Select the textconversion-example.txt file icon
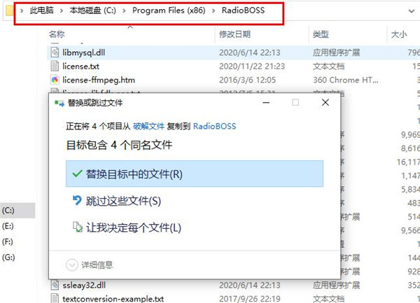The width and height of the screenshot is (420, 303). (x=55, y=298)
